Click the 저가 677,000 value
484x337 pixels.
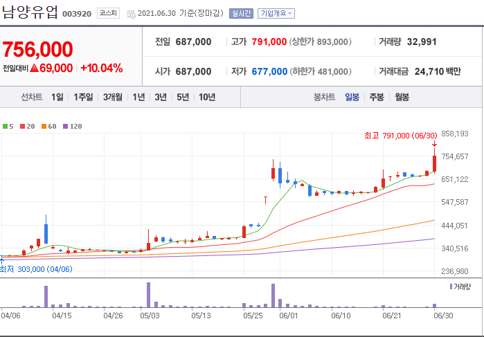click(269, 71)
